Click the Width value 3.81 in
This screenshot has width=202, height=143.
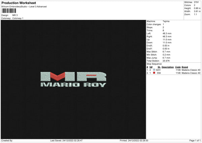(x=197, y=11)
